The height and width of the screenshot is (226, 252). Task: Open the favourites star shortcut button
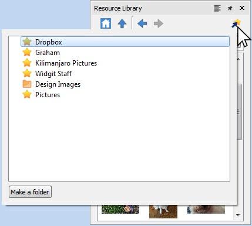pyautogui.click(x=236, y=23)
